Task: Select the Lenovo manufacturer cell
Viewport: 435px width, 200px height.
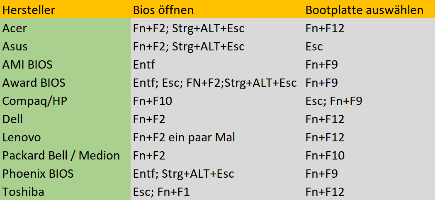Action: coord(22,137)
